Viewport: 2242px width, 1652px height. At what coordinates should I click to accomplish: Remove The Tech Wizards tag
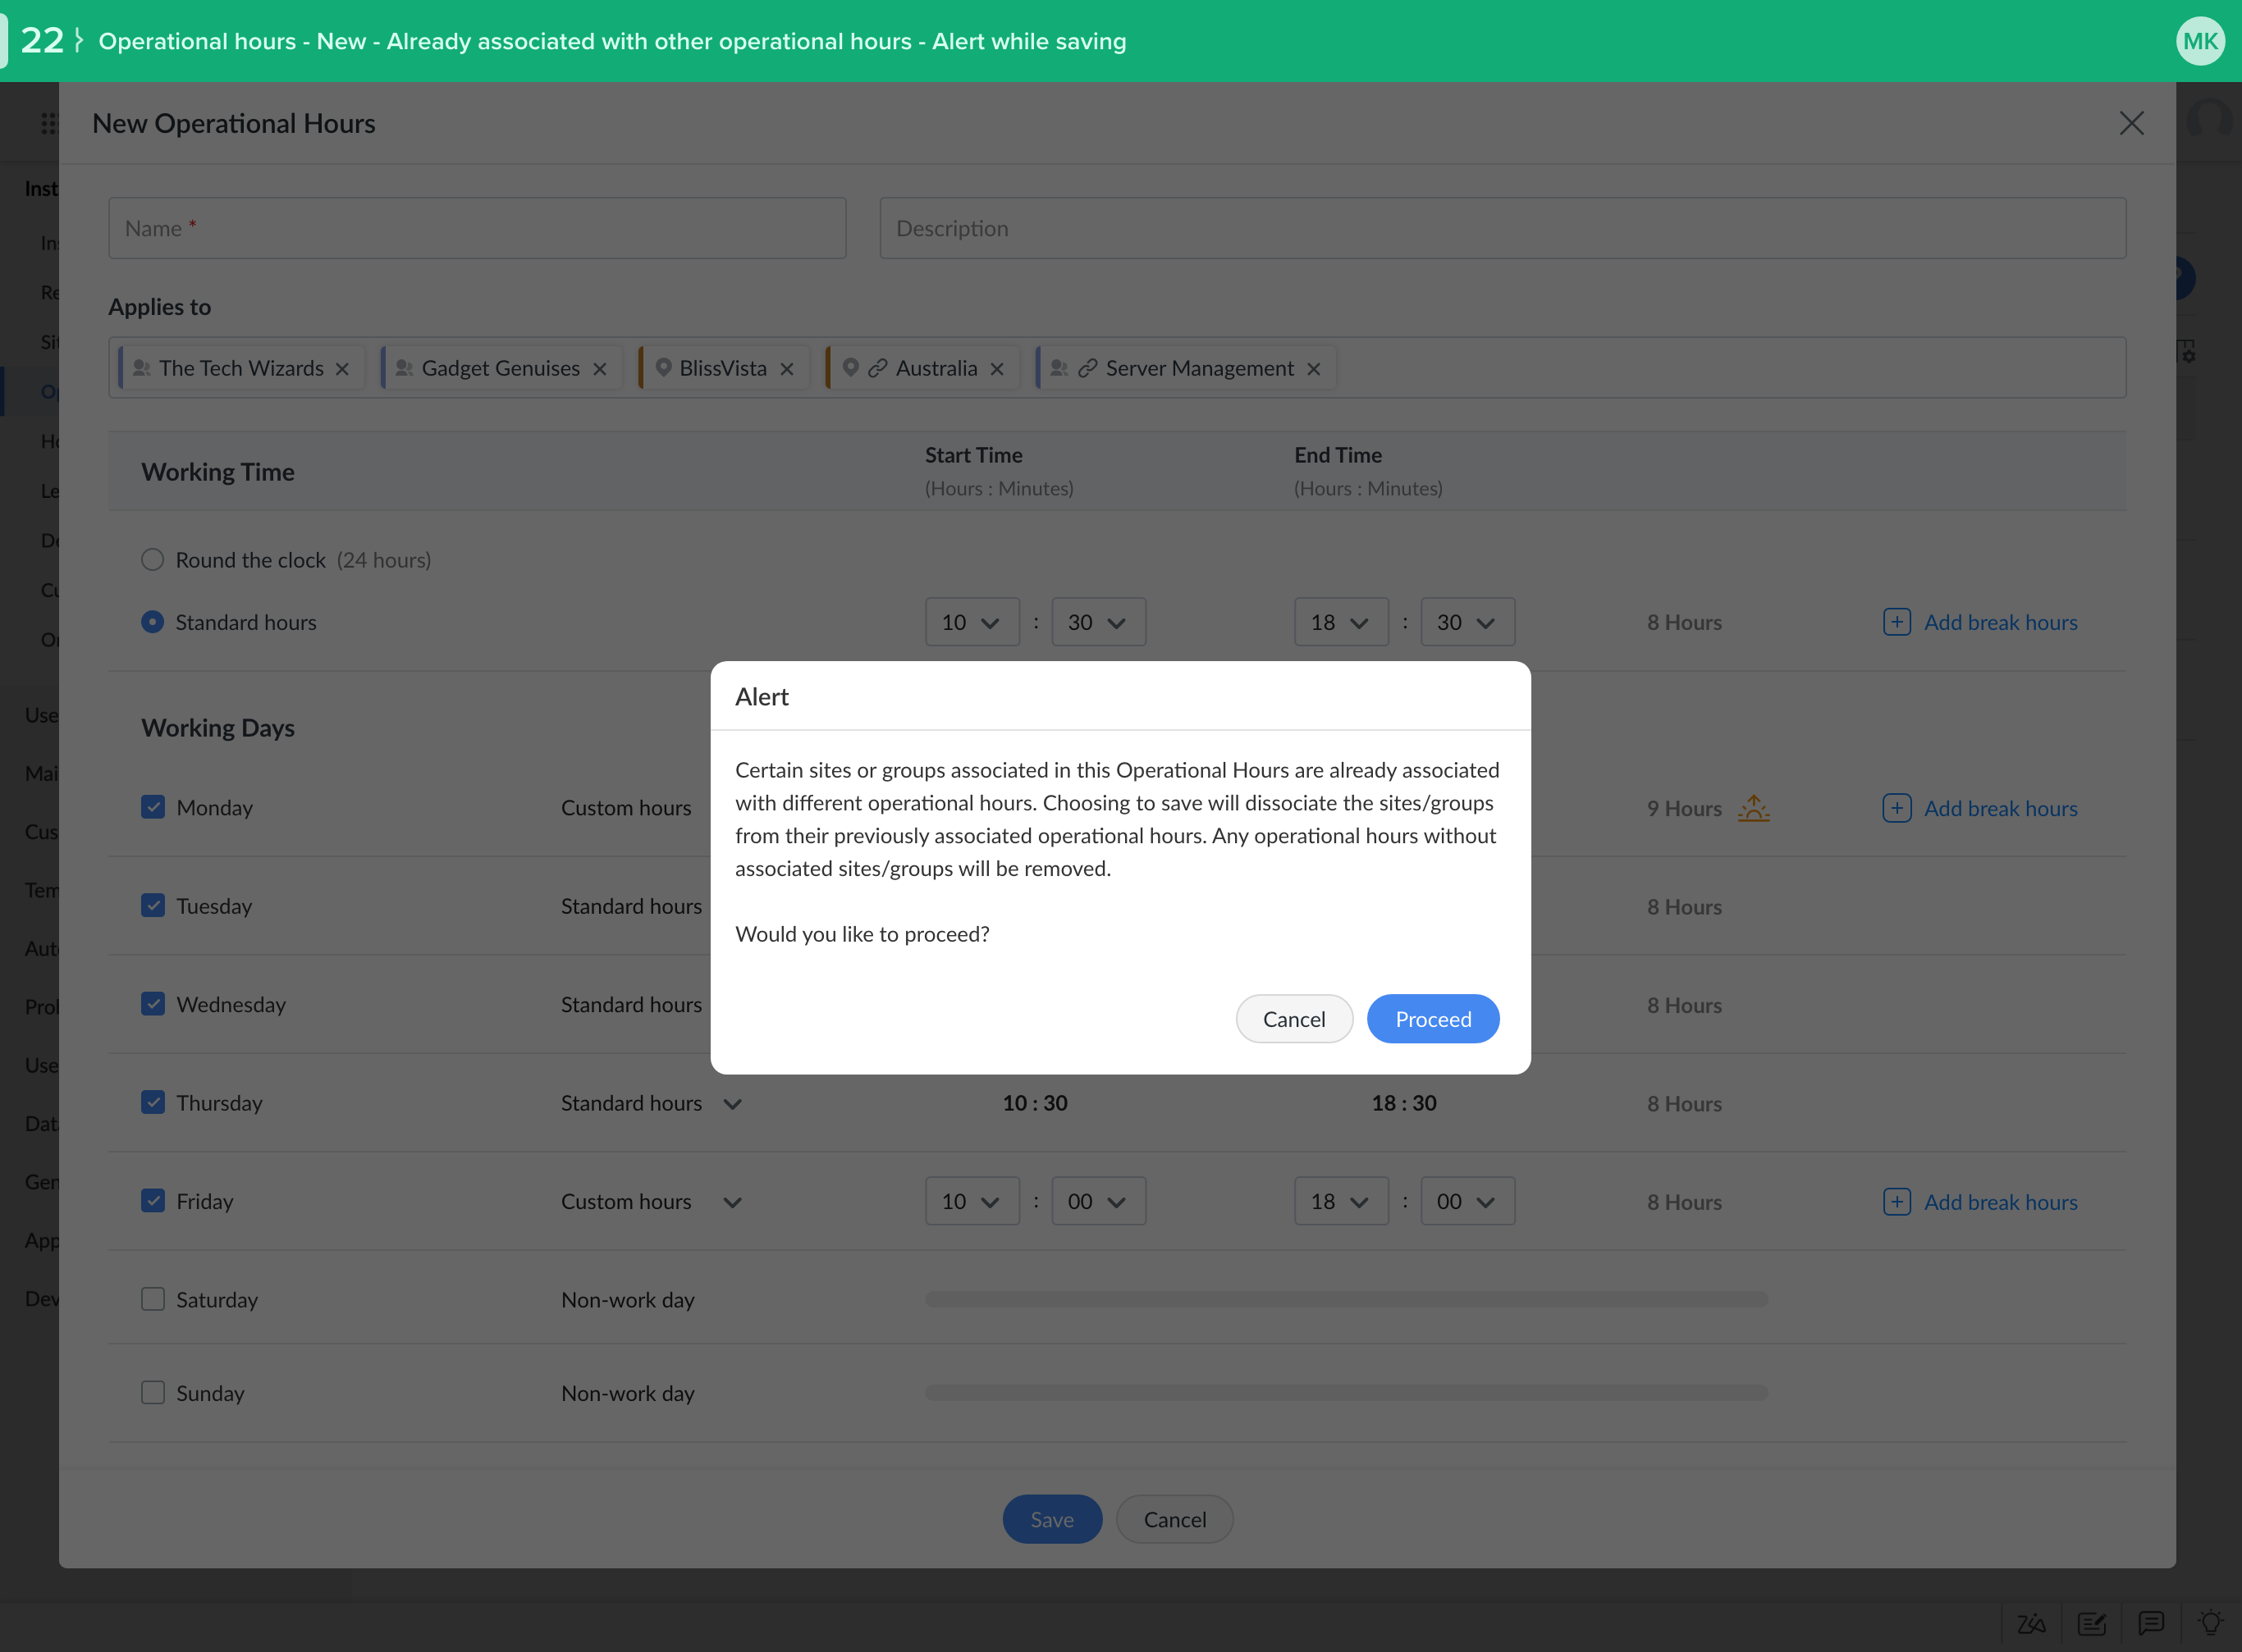(x=342, y=369)
